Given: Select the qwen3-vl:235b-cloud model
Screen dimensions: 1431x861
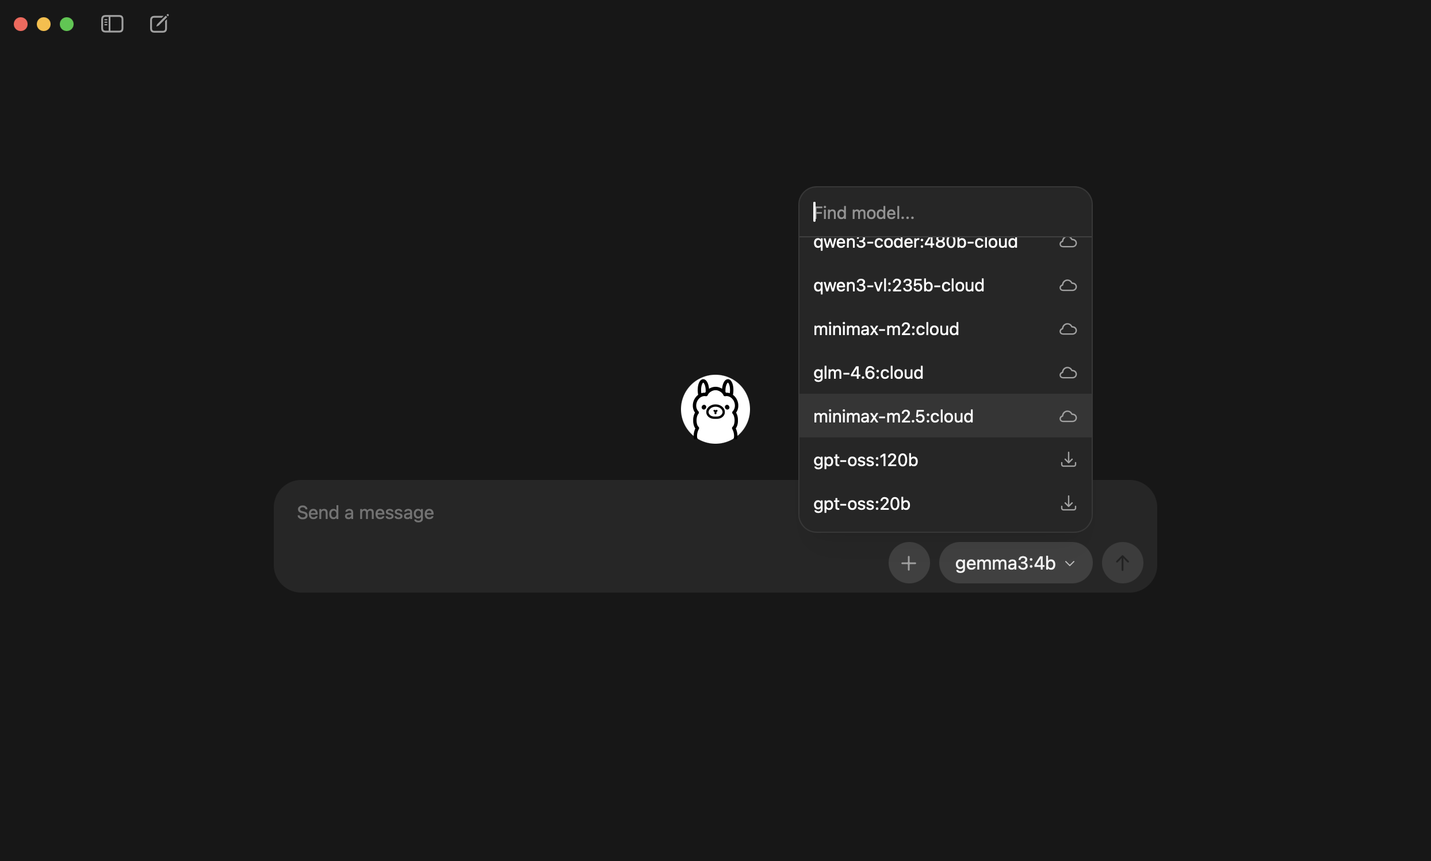Looking at the screenshot, I should point(945,286).
